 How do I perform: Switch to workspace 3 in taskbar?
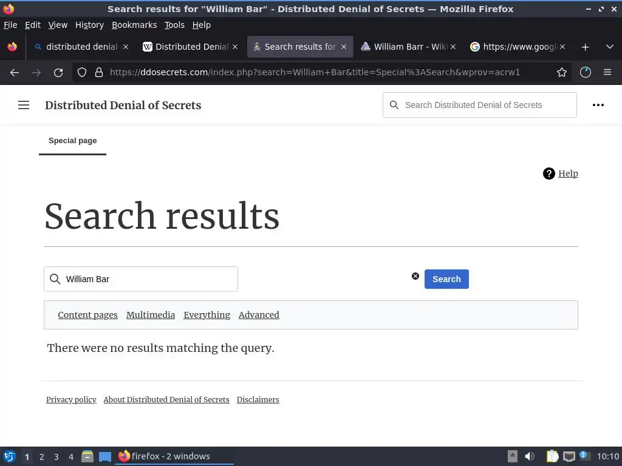(56, 457)
